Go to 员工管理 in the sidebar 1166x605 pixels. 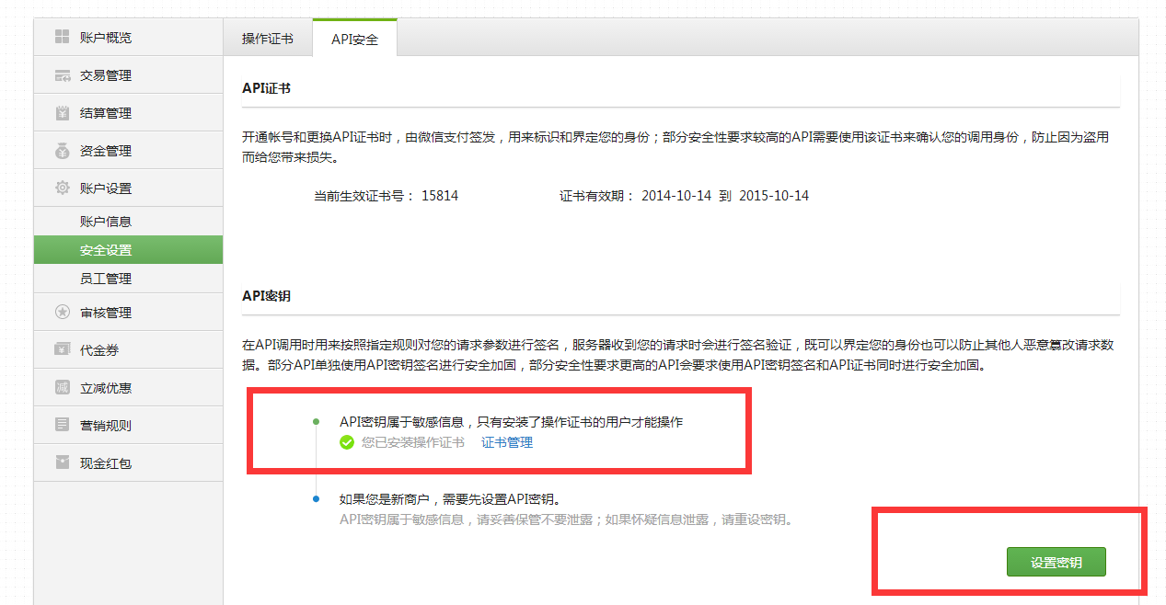[x=105, y=279]
